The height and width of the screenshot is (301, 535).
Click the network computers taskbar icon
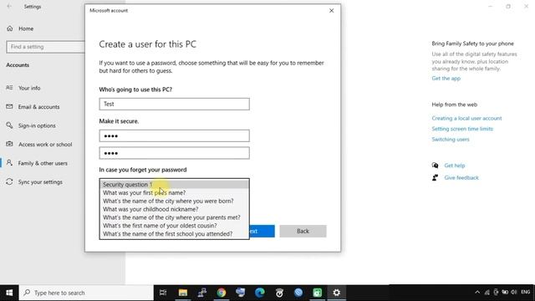(202, 293)
